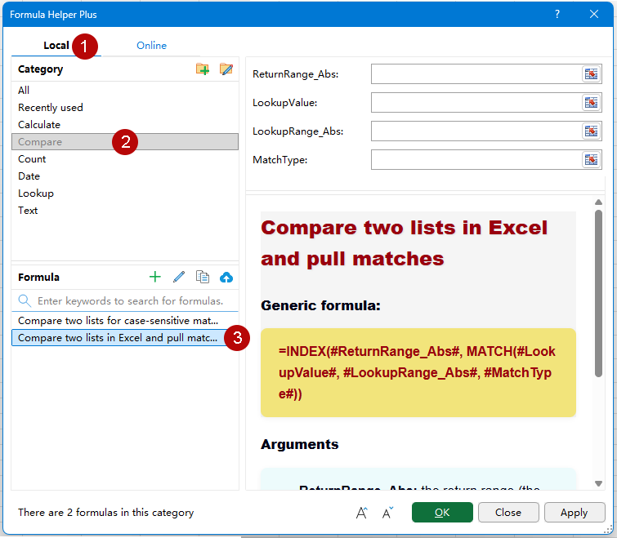Click into the LookupValue input

[476, 103]
